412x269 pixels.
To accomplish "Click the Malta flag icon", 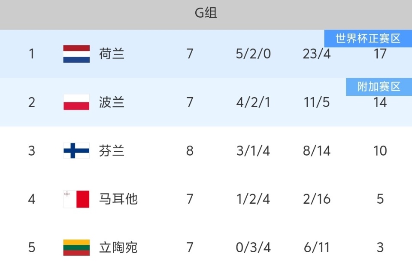I will click(76, 199).
